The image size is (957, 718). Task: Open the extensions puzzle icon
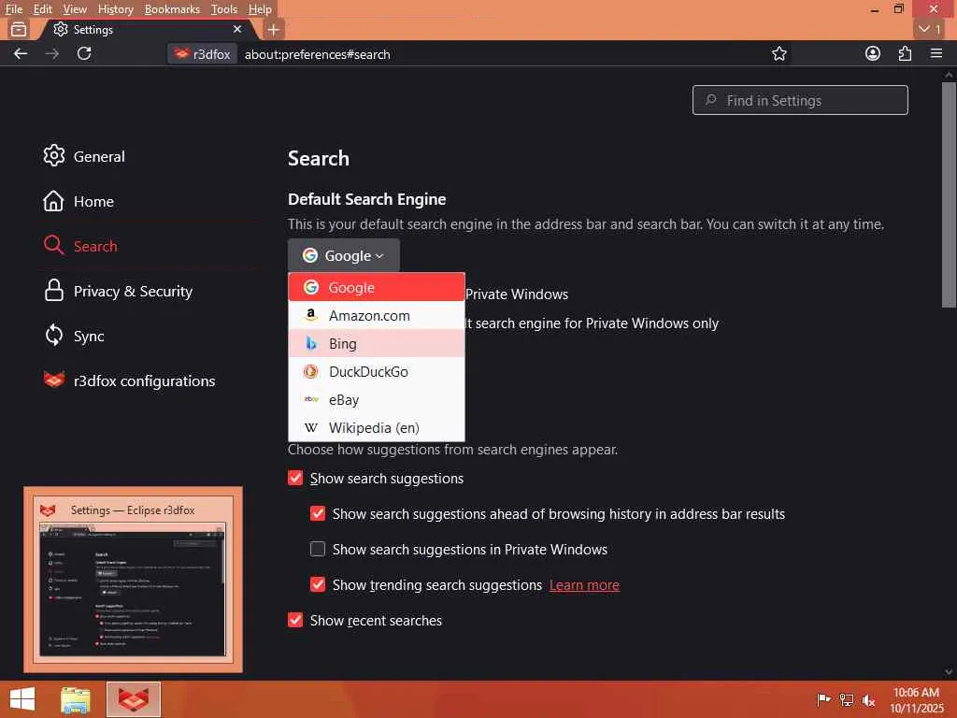coord(905,53)
